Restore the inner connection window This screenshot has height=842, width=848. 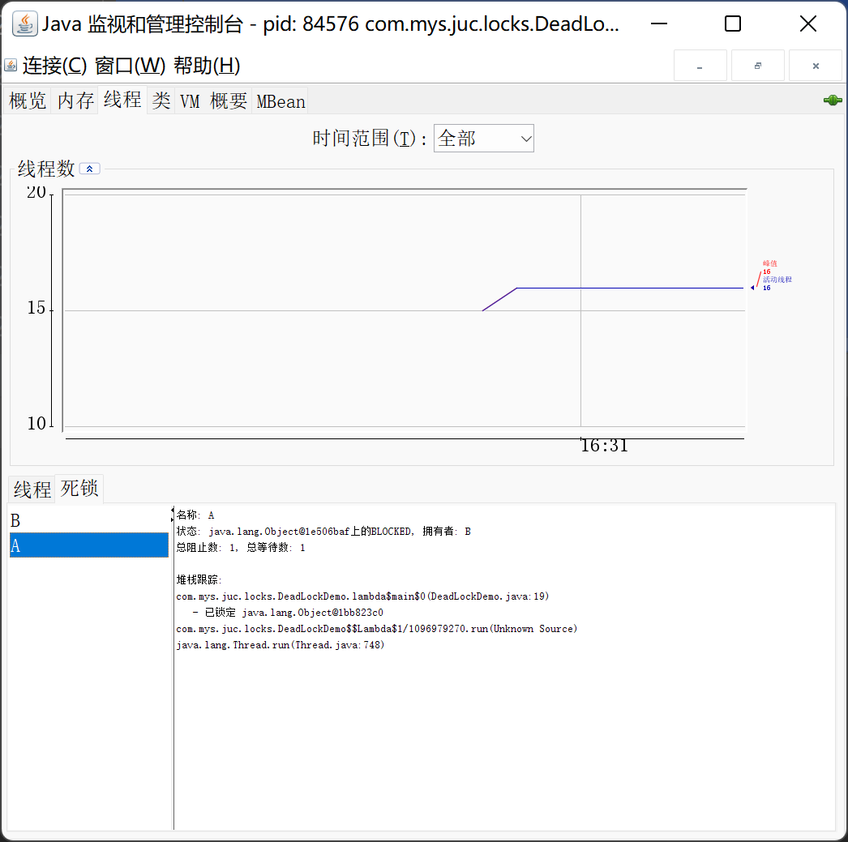point(758,66)
